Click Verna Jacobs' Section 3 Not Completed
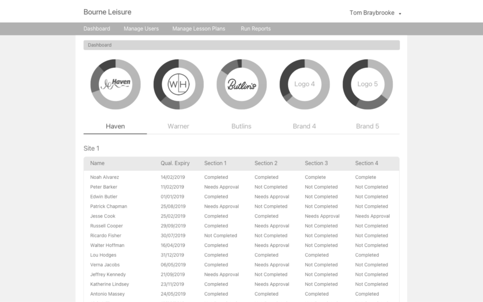 click(x=321, y=265)
